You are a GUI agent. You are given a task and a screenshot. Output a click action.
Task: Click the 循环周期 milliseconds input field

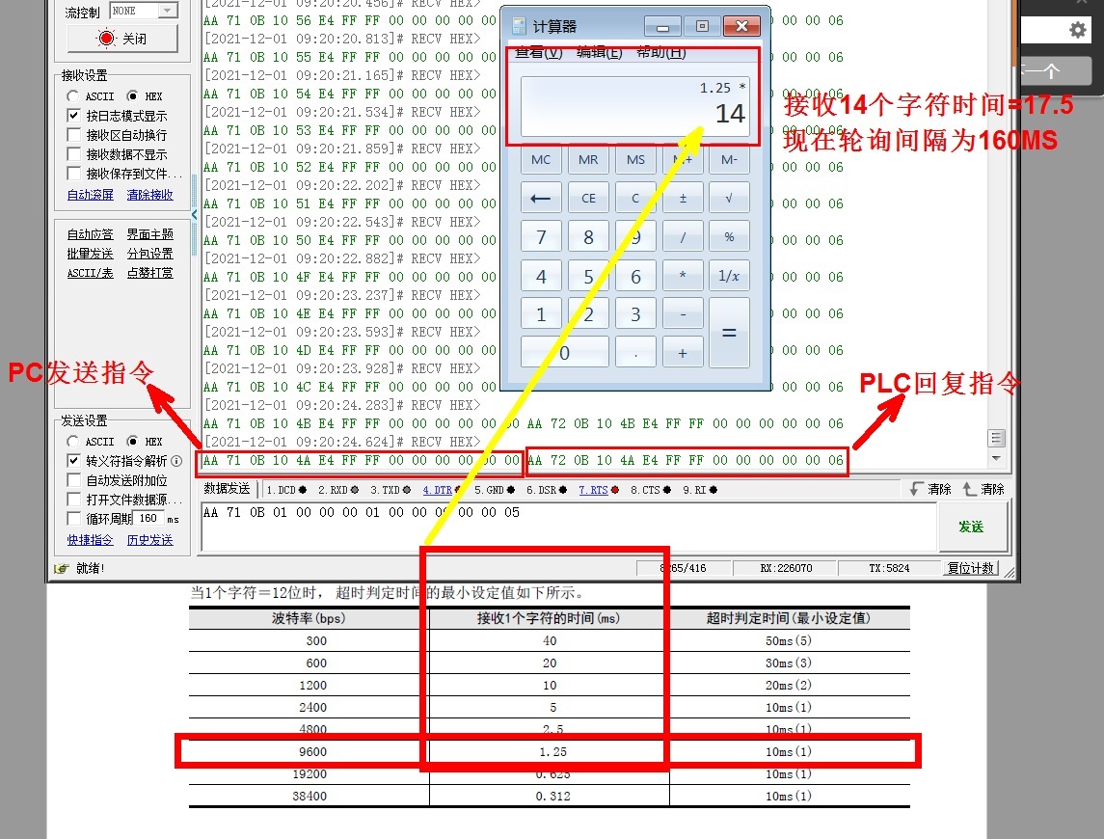pos(149,519)
